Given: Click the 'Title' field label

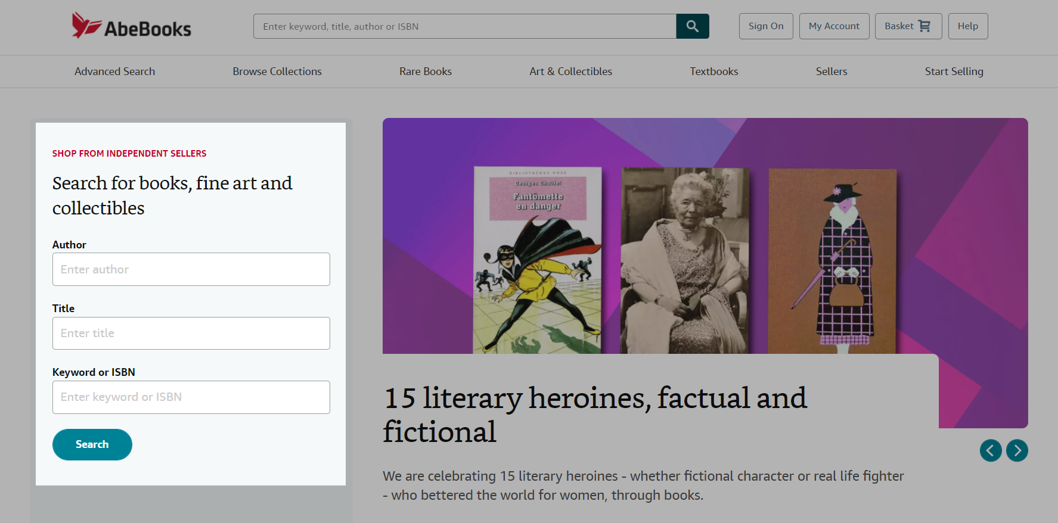Looking at the screenshot, I should 63,309.
